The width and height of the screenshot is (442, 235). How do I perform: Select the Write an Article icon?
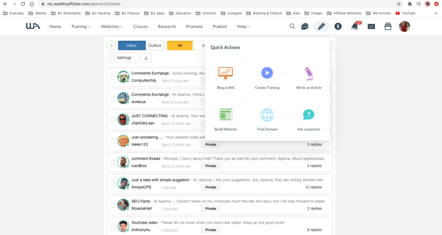309,73
